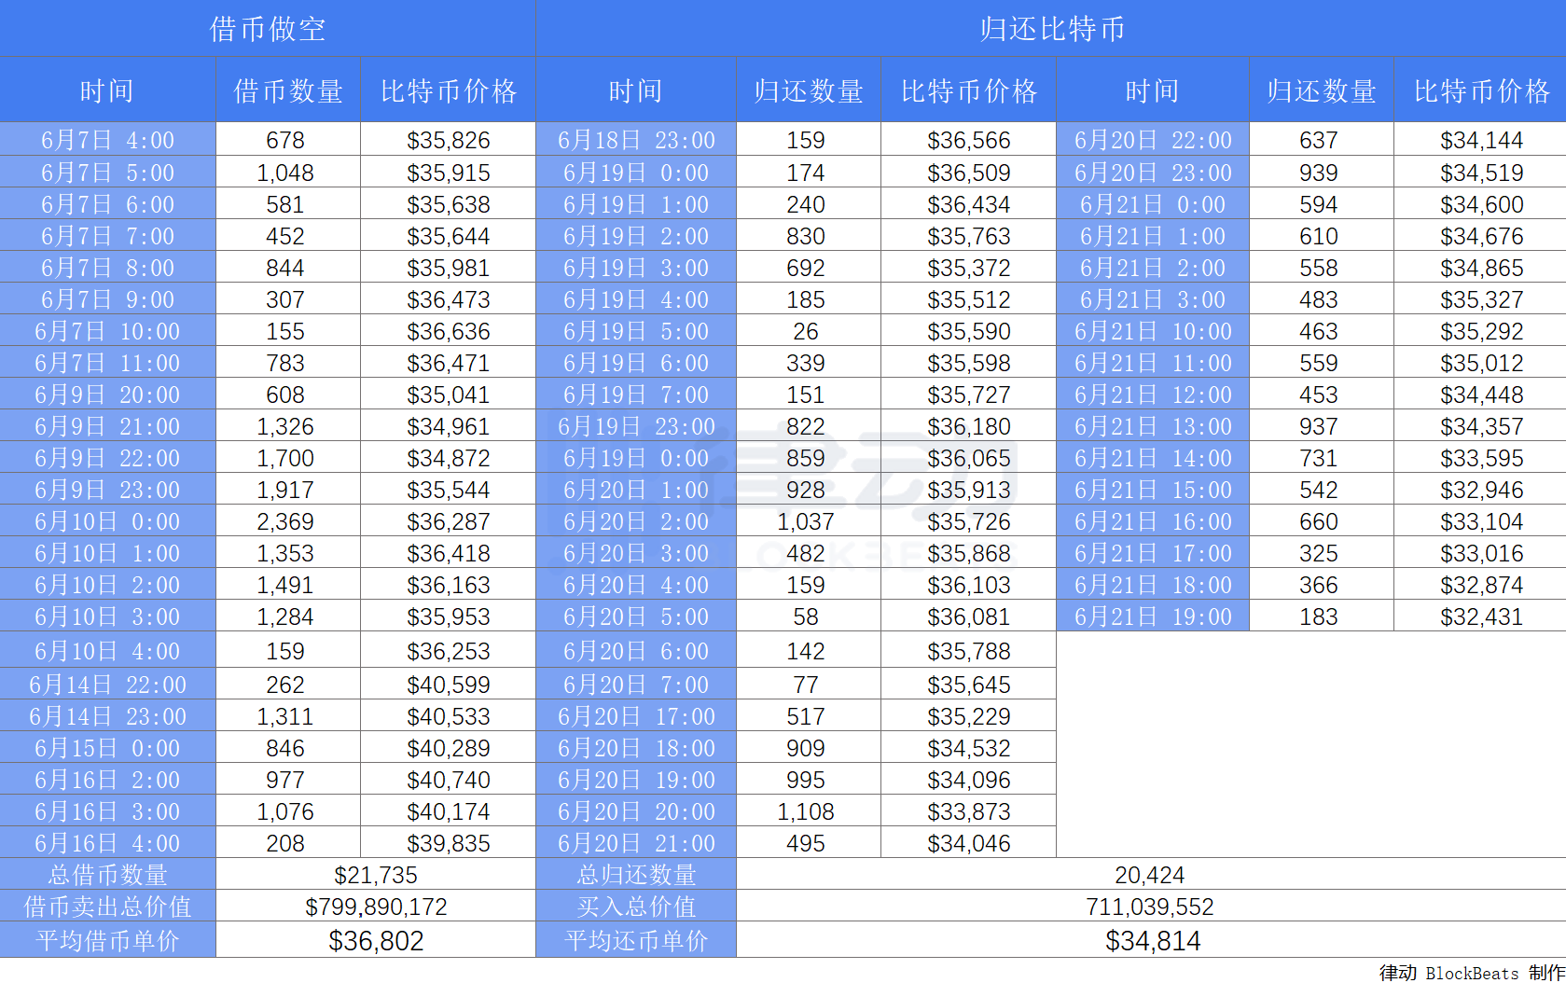The height and width of the screenshot is (983, 1566).
Task: Select the 总归还数量 label
Action: pyautogui.click(x=636, y=875)
